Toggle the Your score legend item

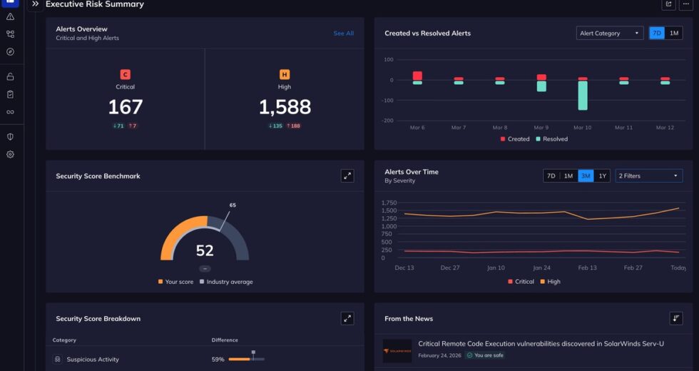tap(175, 282)
